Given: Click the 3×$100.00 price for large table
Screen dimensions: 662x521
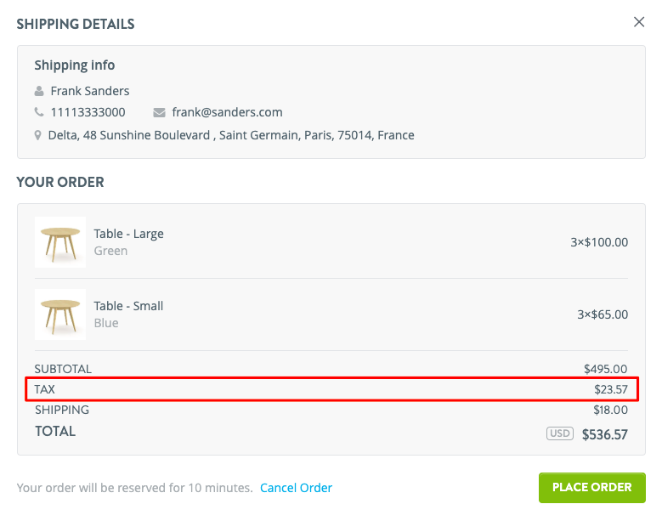Looking at the screenshot, I should tap(599, 242).
